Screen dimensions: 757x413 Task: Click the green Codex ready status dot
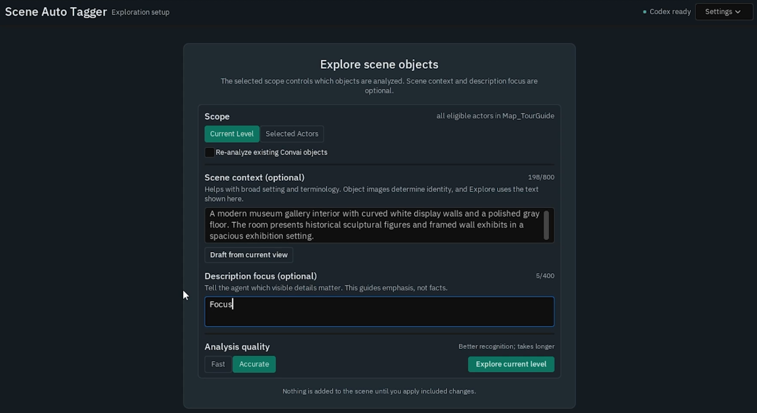click(x=645, y=12)
